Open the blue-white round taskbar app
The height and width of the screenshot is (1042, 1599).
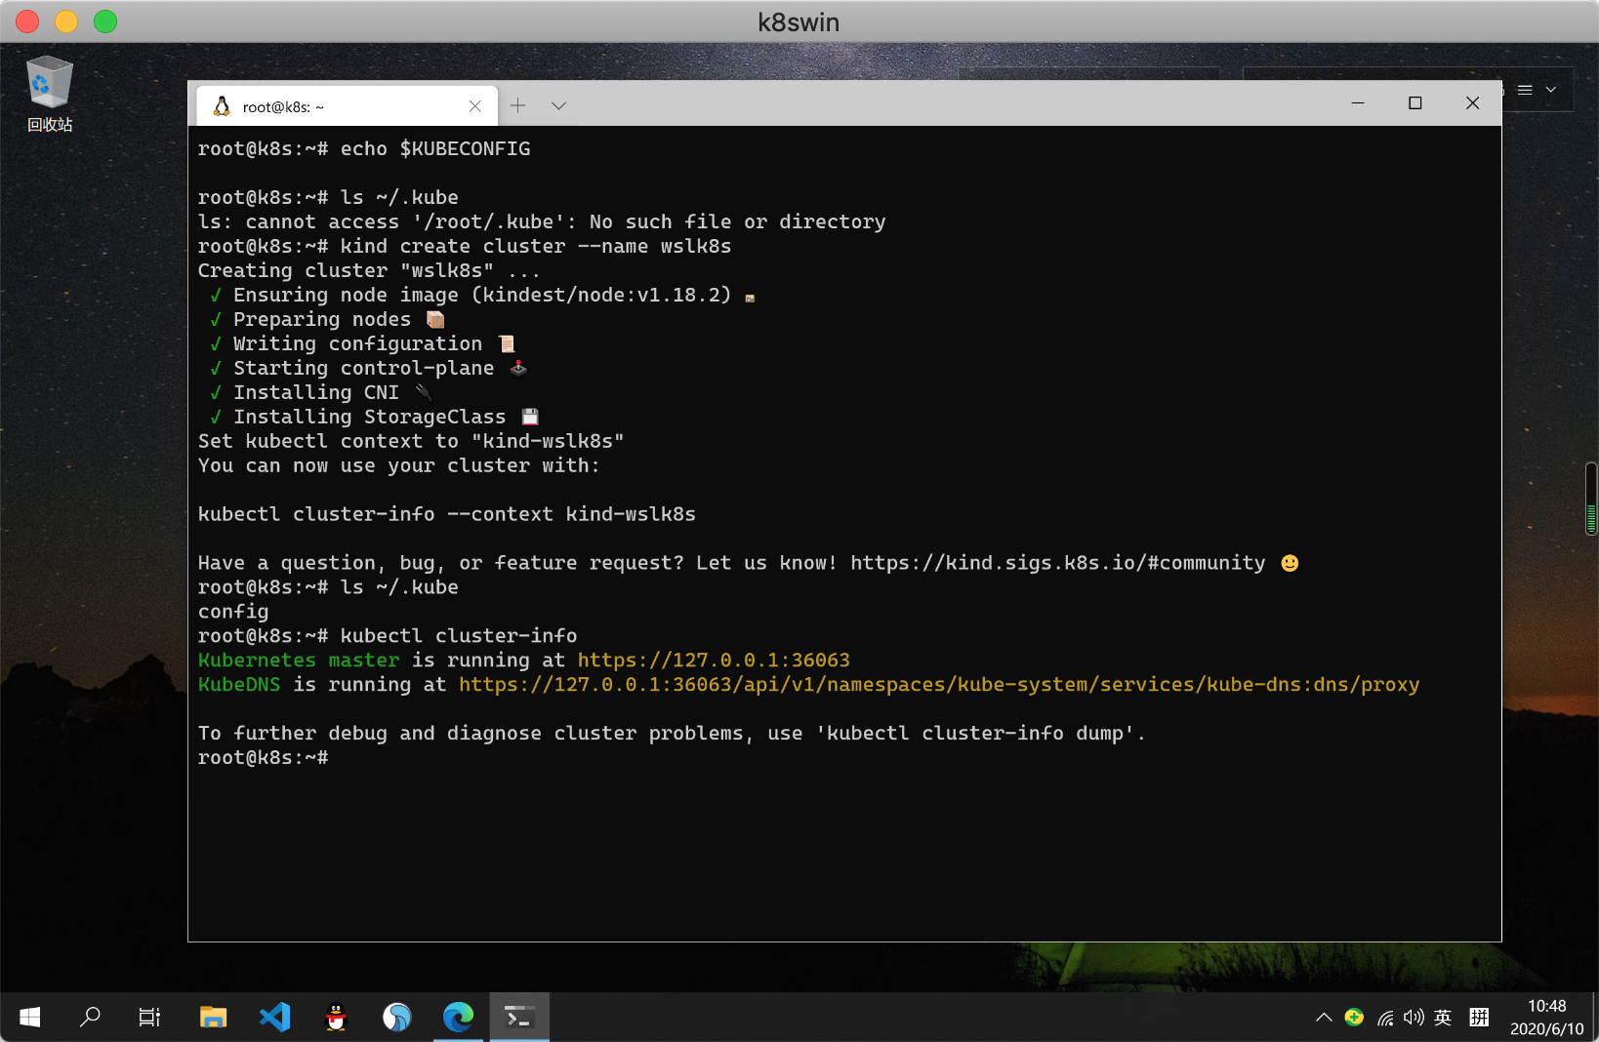click(x=397, y=1018)
